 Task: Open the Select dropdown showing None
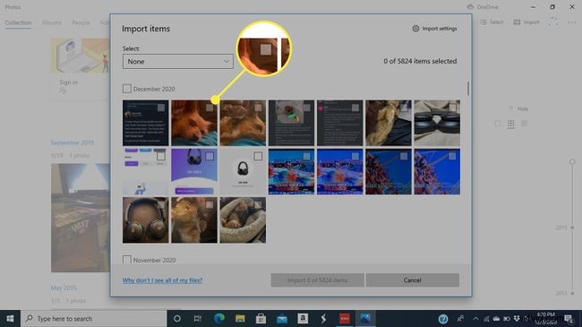coord(178,61)
